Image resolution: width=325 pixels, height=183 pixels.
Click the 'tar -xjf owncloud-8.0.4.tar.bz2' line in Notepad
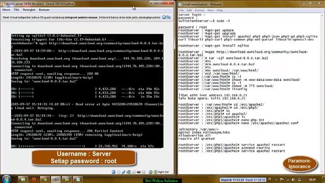tap(223, 58)
